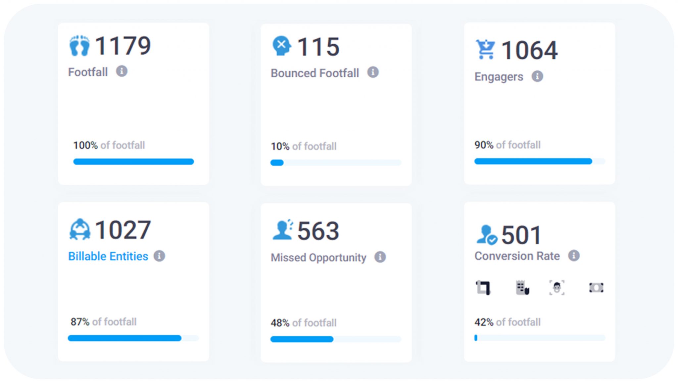The height and width of the screenshot is (383, 678).
Task: View info for Conversion Rate
Action: pos(574,256)
